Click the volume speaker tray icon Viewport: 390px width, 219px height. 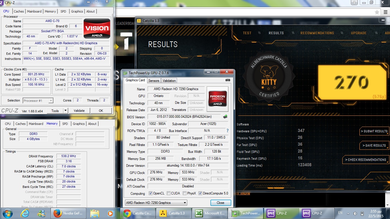(x=355, y=213)
